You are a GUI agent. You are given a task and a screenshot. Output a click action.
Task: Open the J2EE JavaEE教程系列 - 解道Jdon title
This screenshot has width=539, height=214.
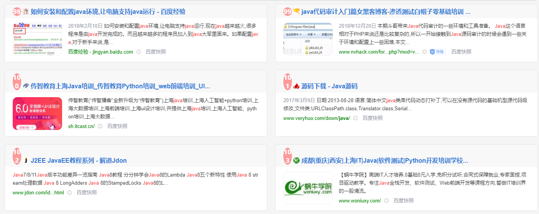coord(79,160)
